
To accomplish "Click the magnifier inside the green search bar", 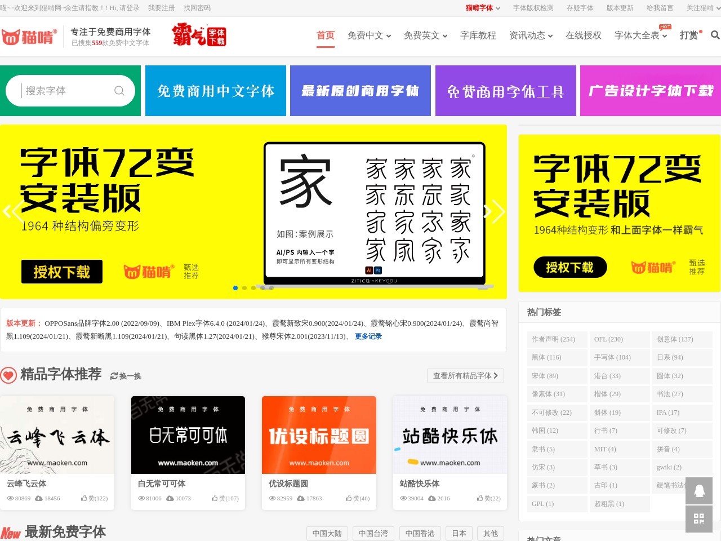I will [119, 90].
